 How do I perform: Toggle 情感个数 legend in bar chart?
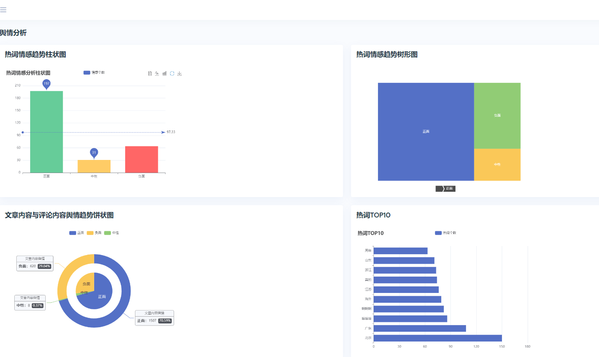pos(94,73)
